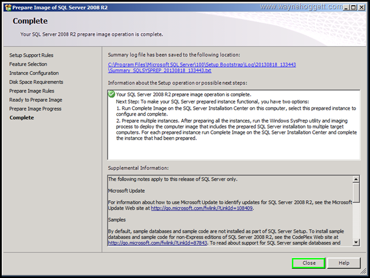The height and width of the screenshot is (278, 370).
Task: Open the LinkId=108409 Microsoft Update link
Action: click(202, 208)
